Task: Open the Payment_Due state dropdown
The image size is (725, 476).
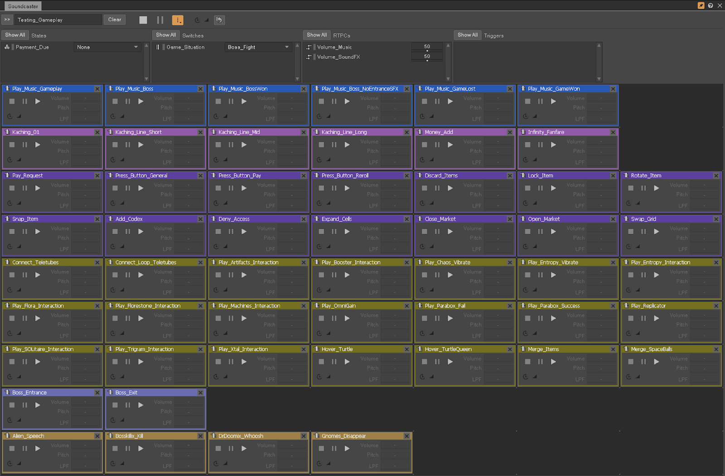Action: [x=107, y=47]
